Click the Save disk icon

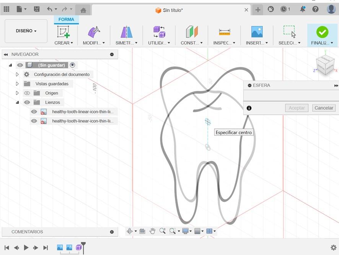point(37,9)
